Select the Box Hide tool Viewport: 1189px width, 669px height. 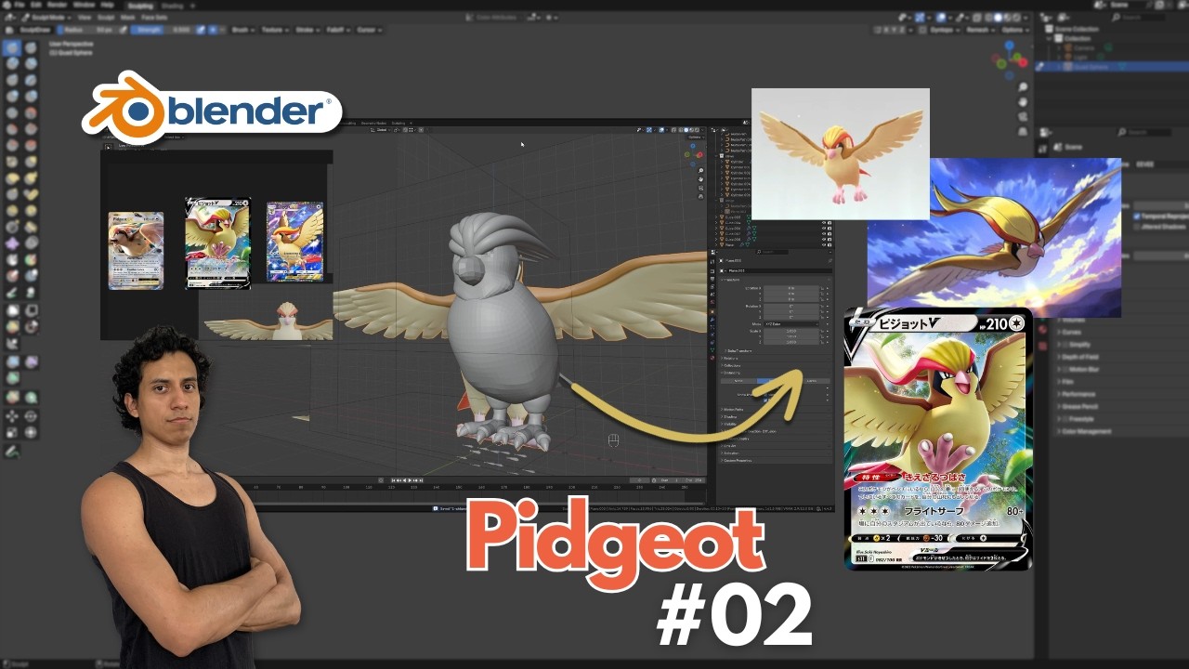pos(31,310)
